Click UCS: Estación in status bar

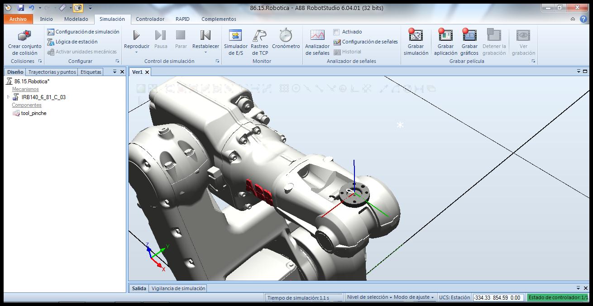454,297
